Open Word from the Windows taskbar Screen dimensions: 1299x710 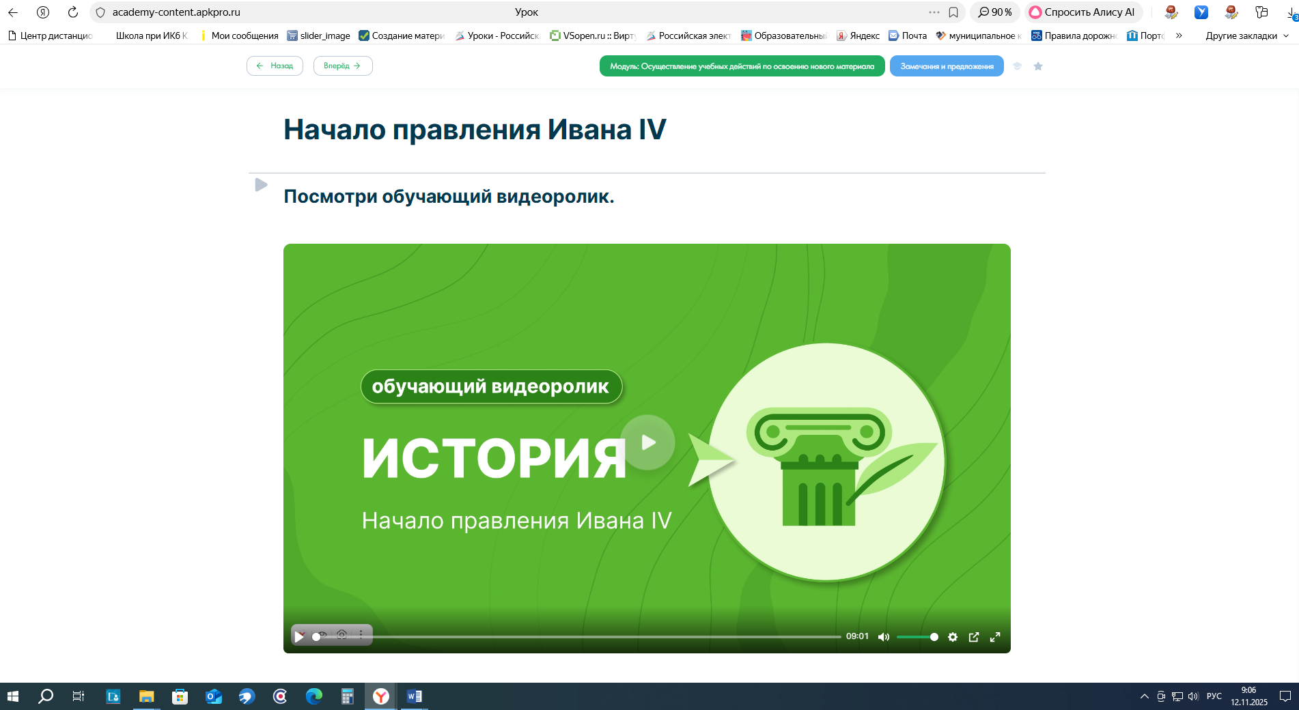pyautogui.click(x=414, y=696)
